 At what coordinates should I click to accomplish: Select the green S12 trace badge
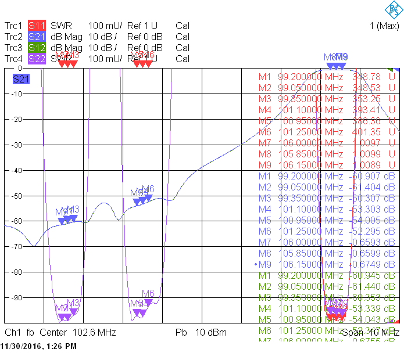point(37,48)
